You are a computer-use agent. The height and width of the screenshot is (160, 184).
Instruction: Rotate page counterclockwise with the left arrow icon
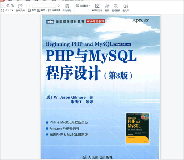7,10
